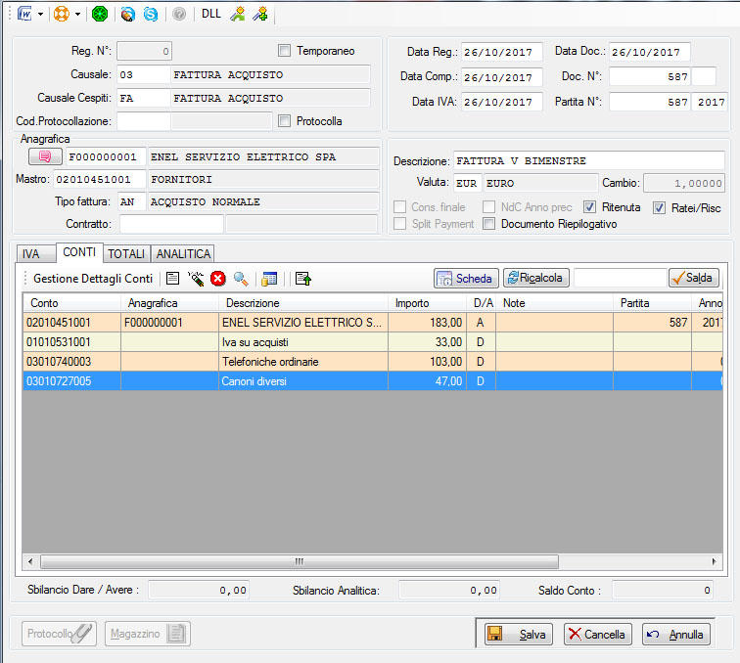
Task: Toggle the Split Payment checkbox
Action: [399, 224]
